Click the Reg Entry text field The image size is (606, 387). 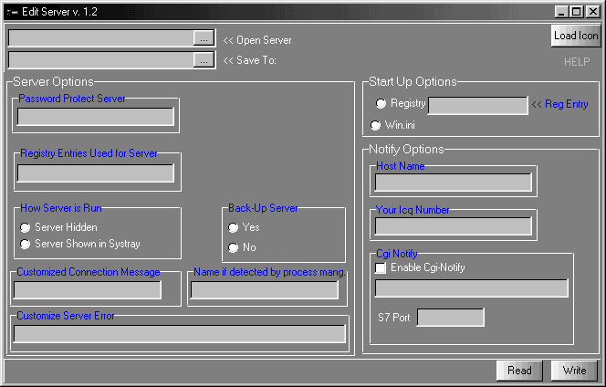pyautogui.click(x=477, y=106)
